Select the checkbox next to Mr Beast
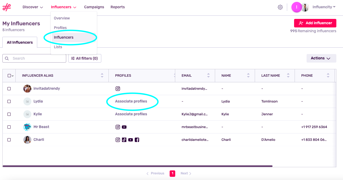This screenshot has height=180, width=343. click(9, 127)
